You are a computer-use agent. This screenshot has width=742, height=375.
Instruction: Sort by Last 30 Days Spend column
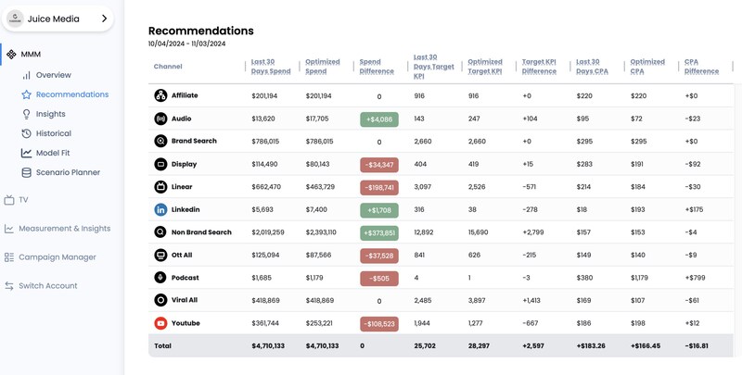point(272,67)
